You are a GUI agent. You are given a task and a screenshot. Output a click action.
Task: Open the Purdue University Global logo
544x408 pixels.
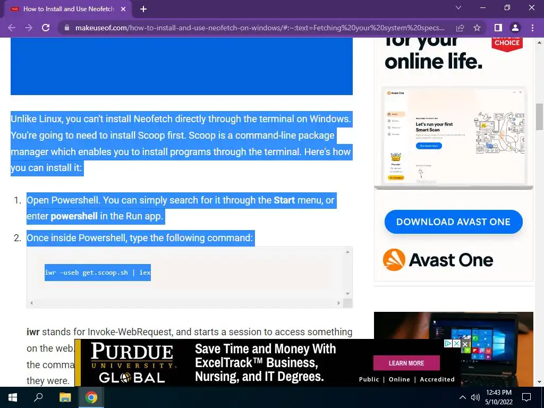(132, 363)
